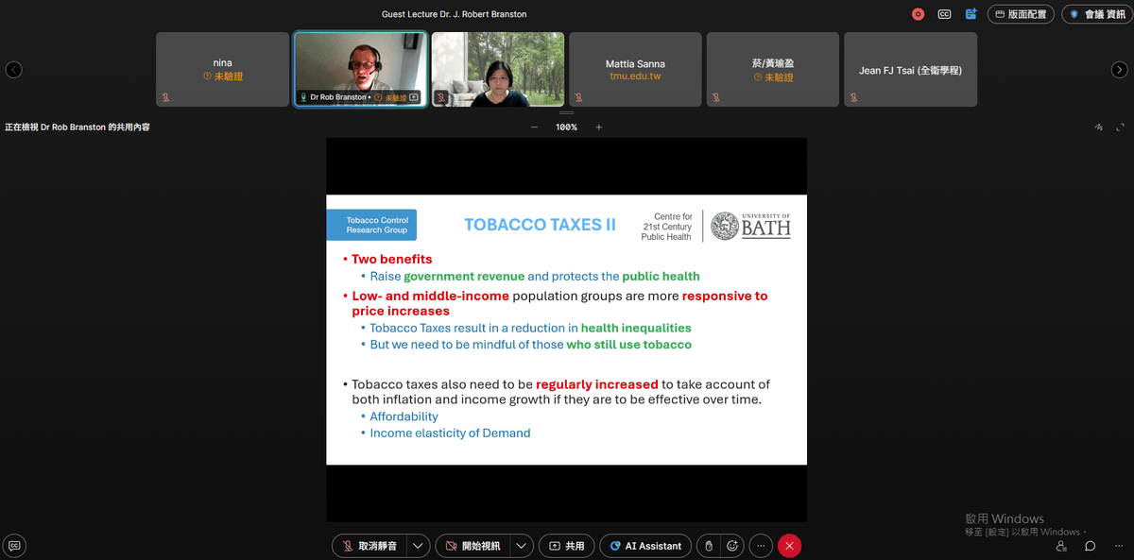Click Mattia Sanna's muted microphone icon

pyautogui.click(x=578, y=97)
